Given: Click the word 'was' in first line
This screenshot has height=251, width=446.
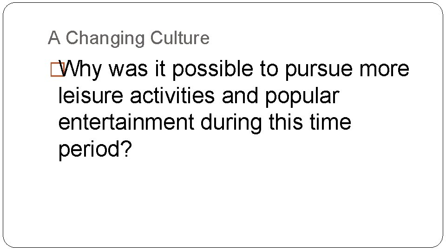Looking at the screenshot, I should pos(128,70).
